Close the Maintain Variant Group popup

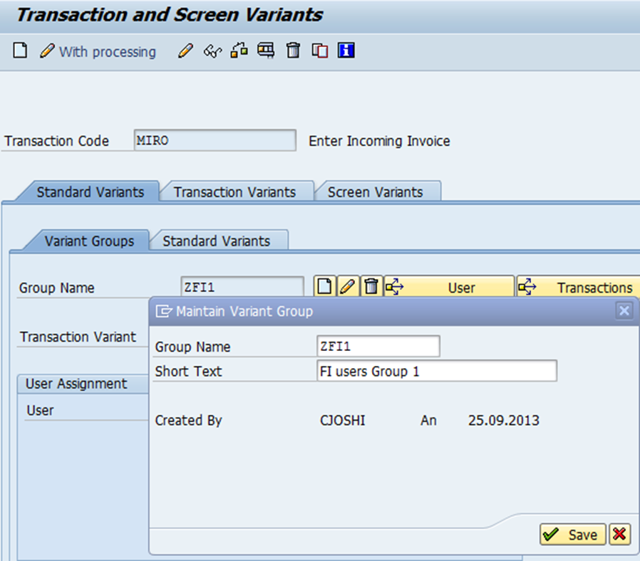coord(624,310)
